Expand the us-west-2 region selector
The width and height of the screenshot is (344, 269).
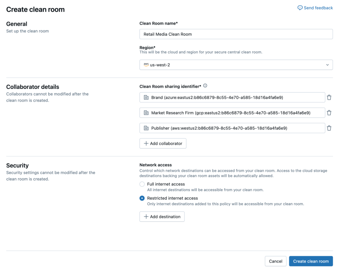[x=236, y=65]
